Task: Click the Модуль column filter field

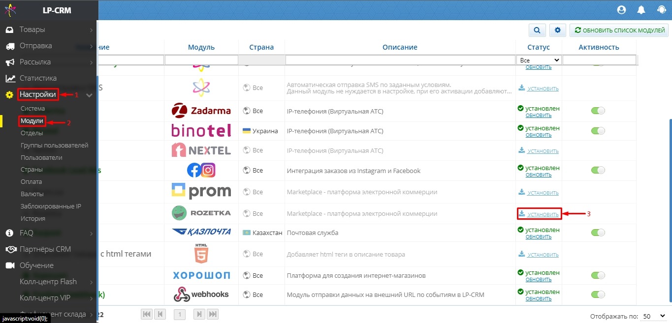Action: (x=201, y=60)
